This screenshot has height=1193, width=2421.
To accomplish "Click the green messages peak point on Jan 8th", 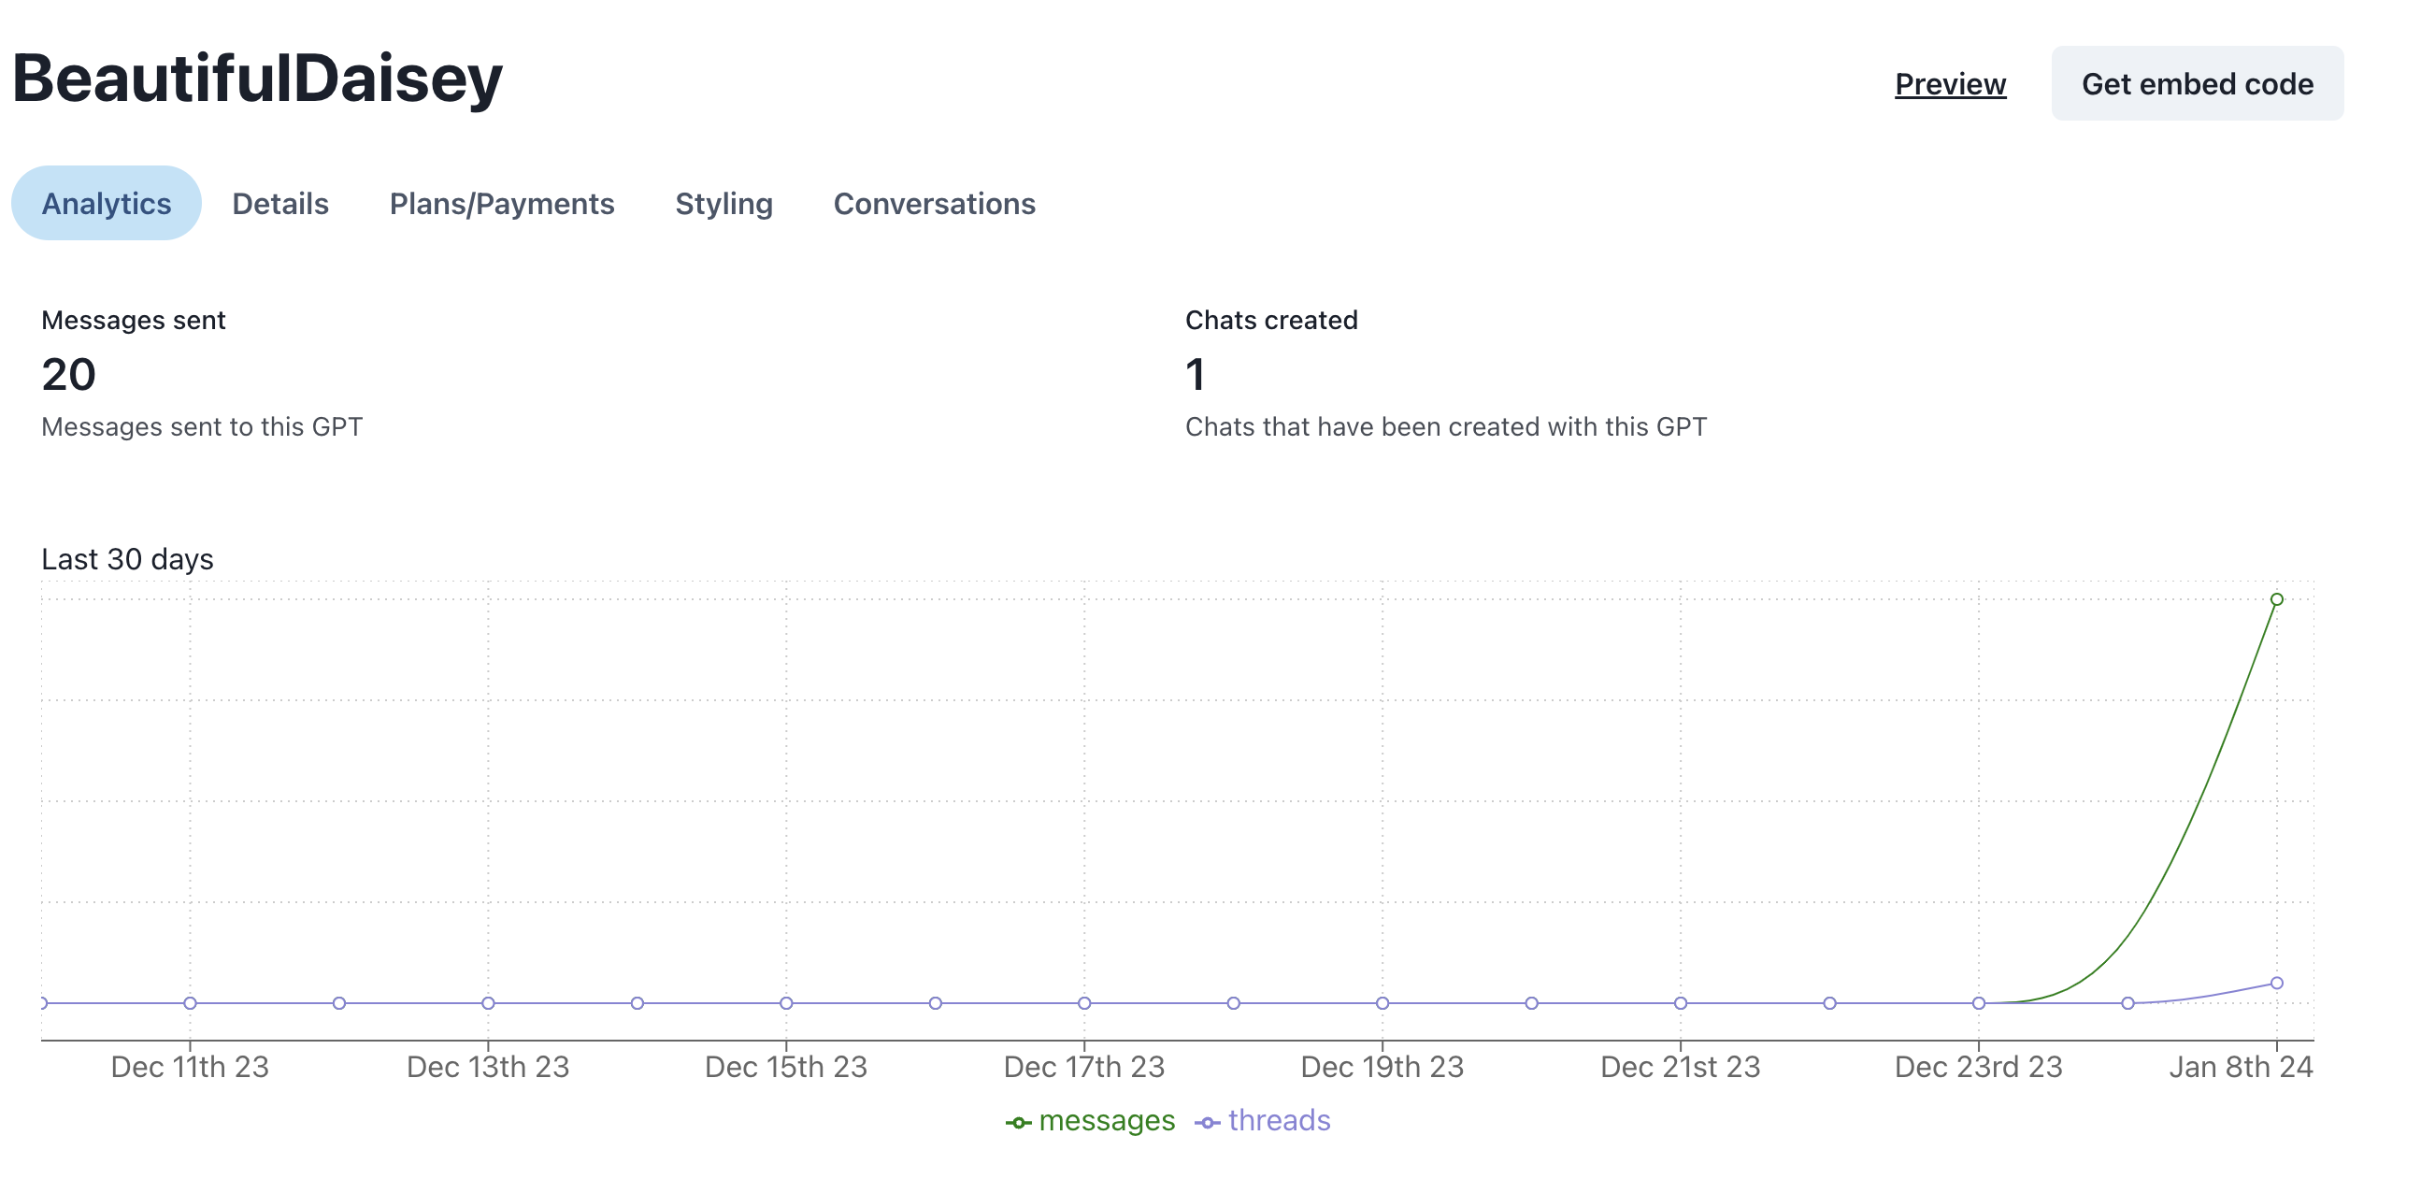I will point(2276,599).
